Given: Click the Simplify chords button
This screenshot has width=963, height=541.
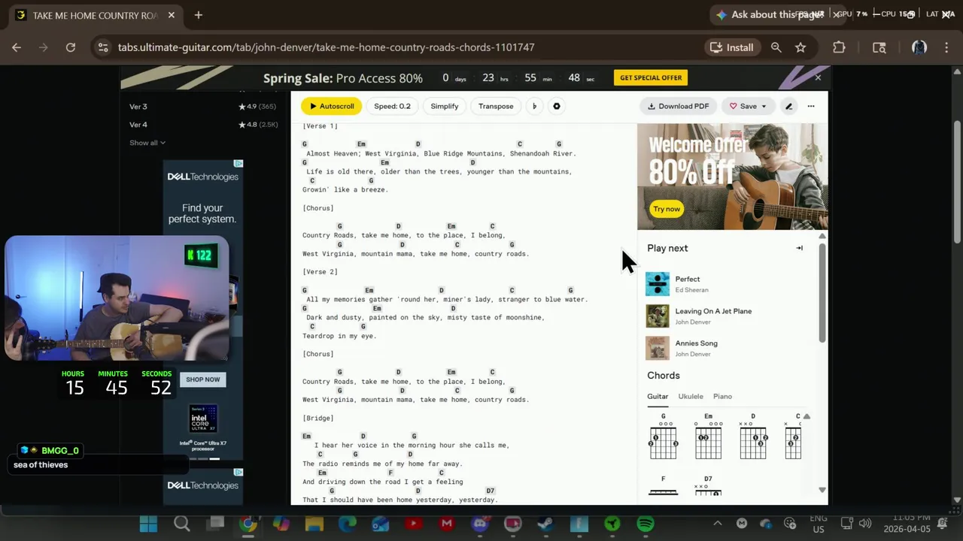Looking at the screenshot, I should click(x=444, y=106).
